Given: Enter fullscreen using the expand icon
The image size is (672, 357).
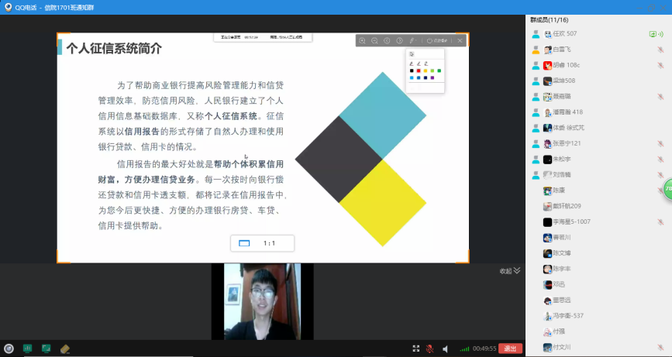Looking at the screenshot, I should (x=416, y=348).
